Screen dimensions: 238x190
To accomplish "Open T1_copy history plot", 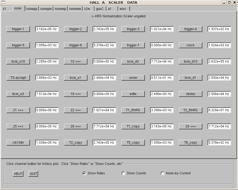I will [x=133, y=126].
